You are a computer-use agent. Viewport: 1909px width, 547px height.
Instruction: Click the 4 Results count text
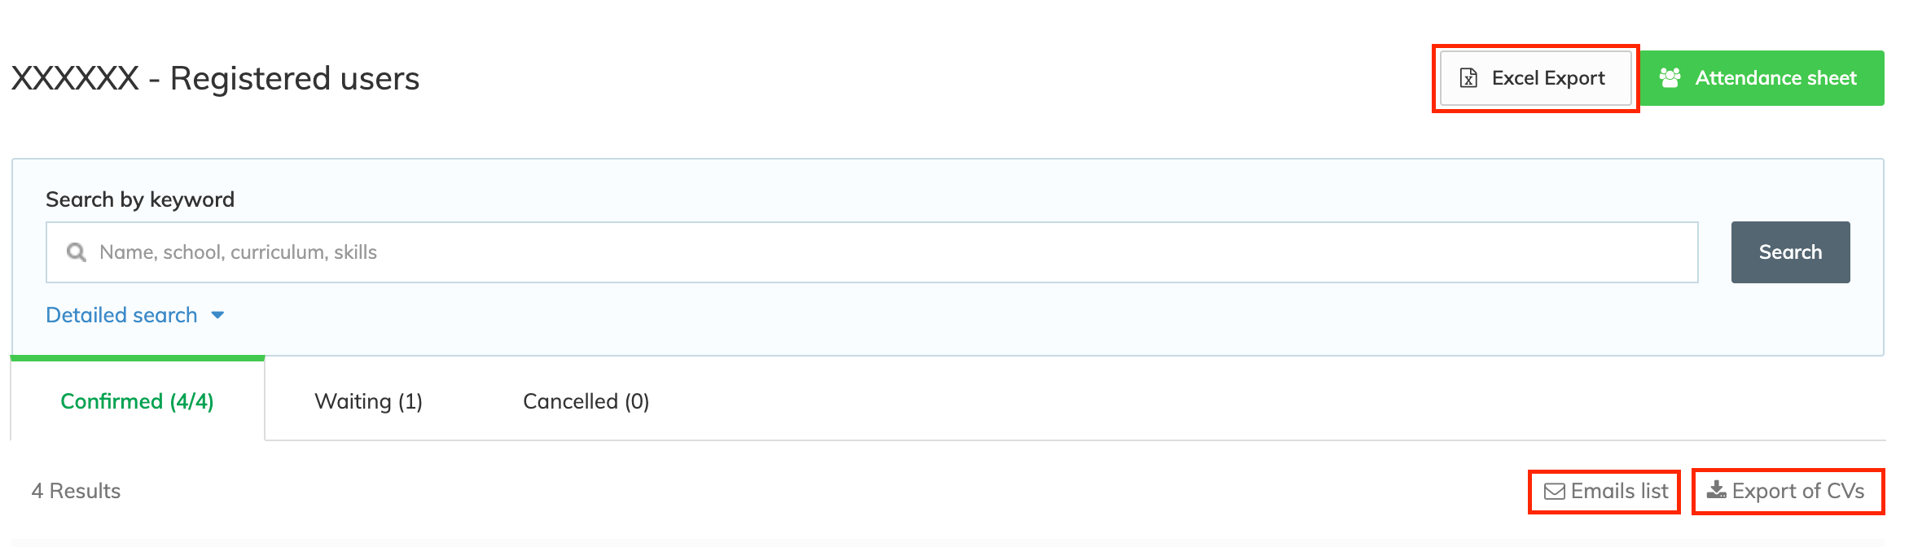pyautogui.click(x=76, y=491)
